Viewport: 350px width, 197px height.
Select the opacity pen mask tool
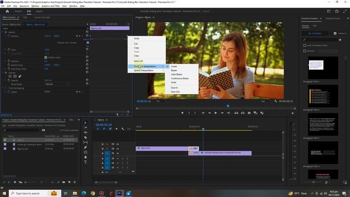(x=20, y=77)
